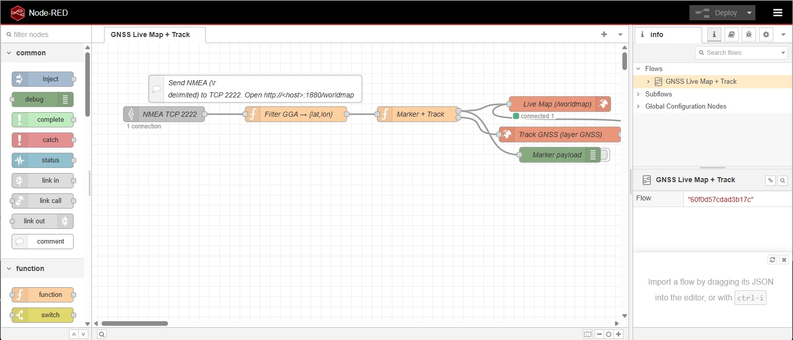
Task: Click the zoom out minus button
Action: pyautogui.click(x=599, y=334)
